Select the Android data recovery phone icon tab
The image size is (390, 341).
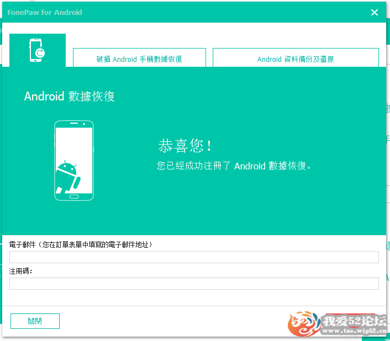pyautogui.click(x=38, y=50)
